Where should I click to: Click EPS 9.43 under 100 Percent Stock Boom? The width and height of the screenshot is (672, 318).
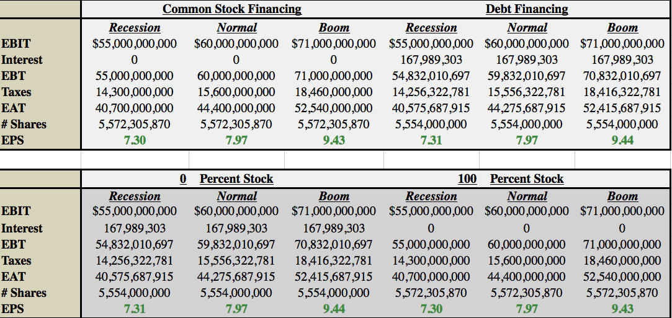pyautogui.click(x=622, y=309)
